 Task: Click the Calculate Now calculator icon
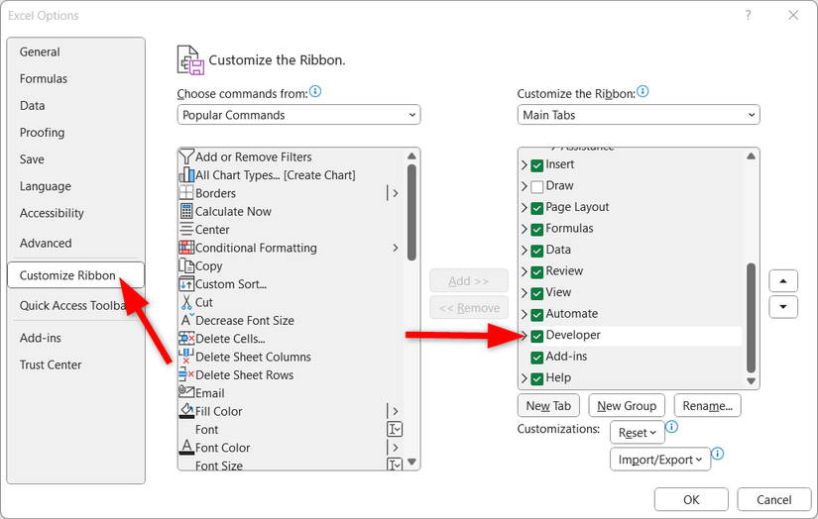[186, 212]
